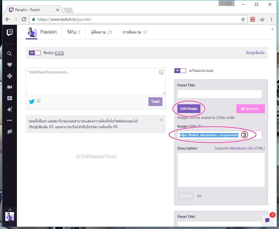Screen dimensions: 279x229
Task: Open the Pavielin channel tab
Action: [x=41, y=32]
